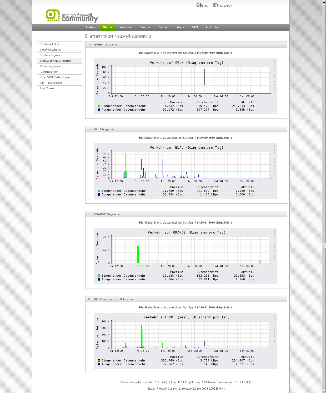Open System-Status in the sidebar
The image size is (326, 393).
[50, 44]
